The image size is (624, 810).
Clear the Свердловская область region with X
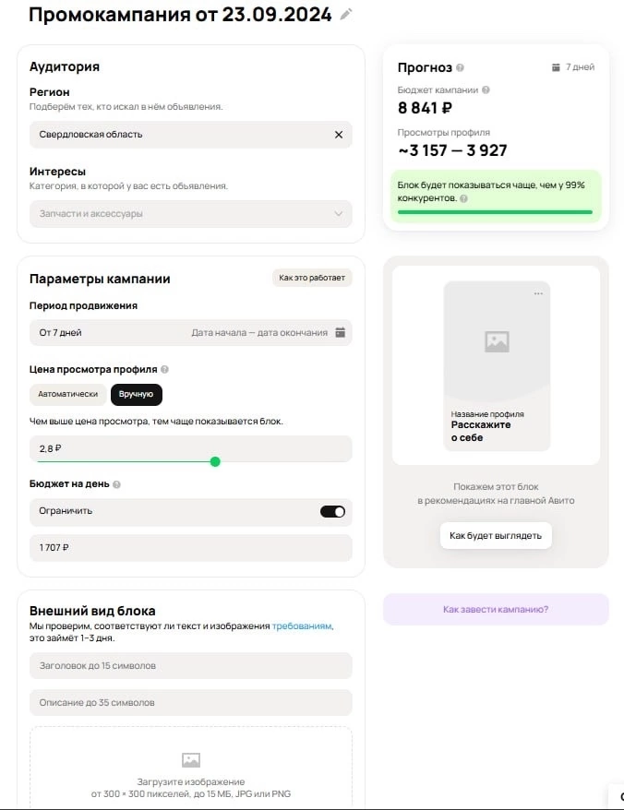pos(338,135)
